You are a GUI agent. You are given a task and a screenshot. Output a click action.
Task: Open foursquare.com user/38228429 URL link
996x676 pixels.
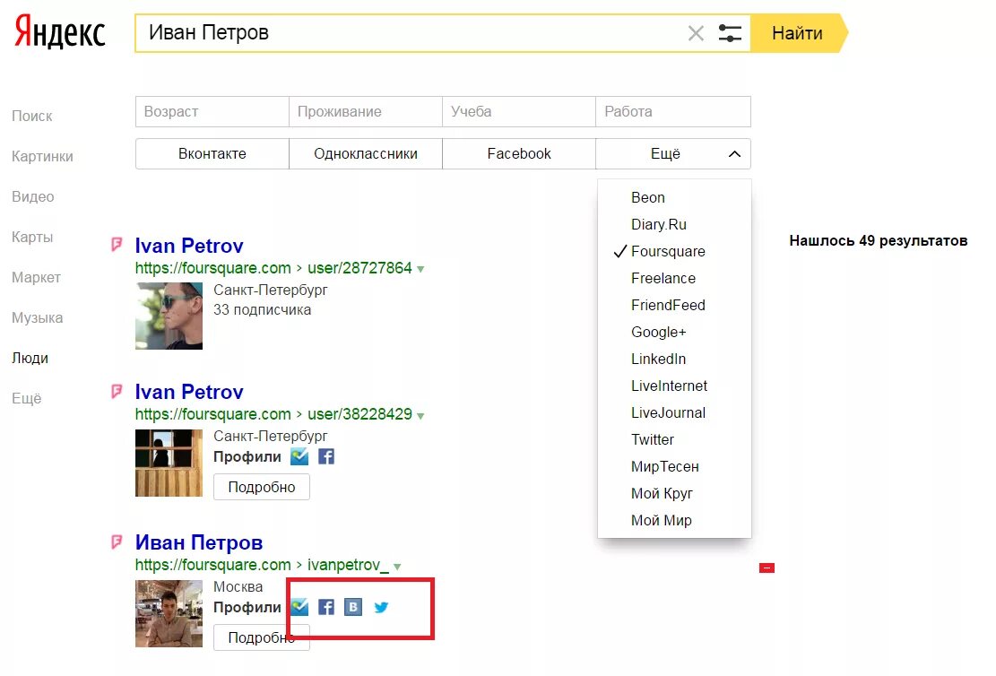pyautogui.click(x=273, y=414)
